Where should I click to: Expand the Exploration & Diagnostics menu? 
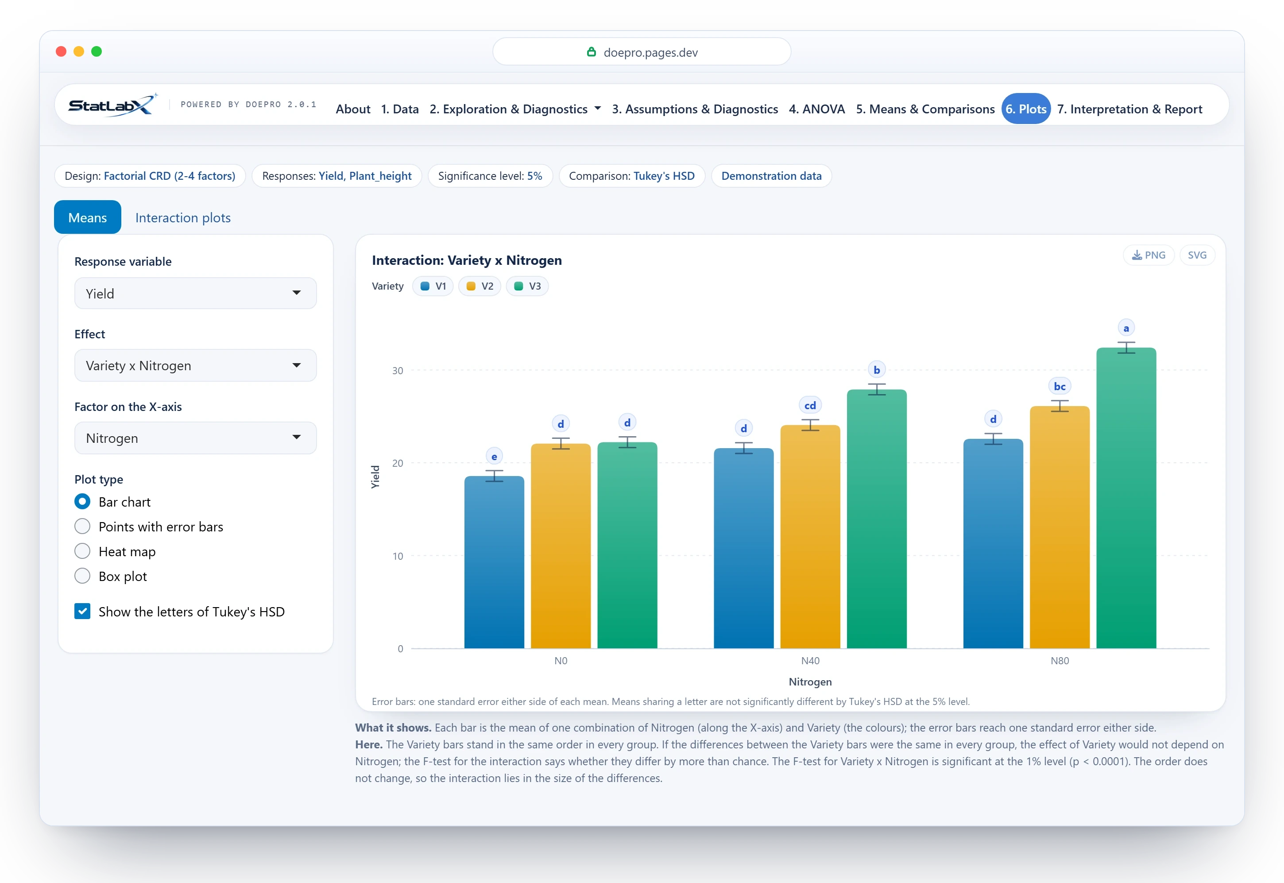click(x=515, y=109)
